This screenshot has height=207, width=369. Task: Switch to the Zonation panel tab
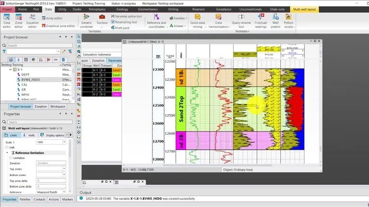click(41, 106)
